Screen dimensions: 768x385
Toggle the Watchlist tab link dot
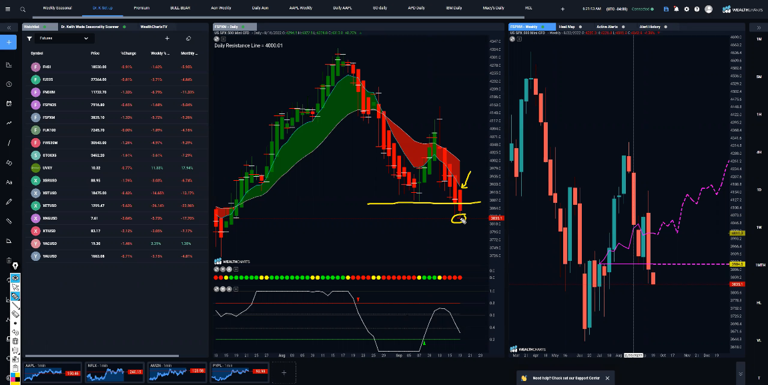click(x=45, y=27)
